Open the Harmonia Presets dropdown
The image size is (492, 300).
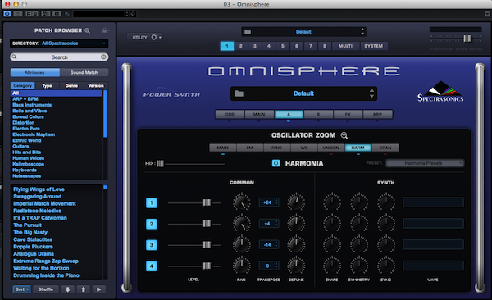[x=425, y=163]
